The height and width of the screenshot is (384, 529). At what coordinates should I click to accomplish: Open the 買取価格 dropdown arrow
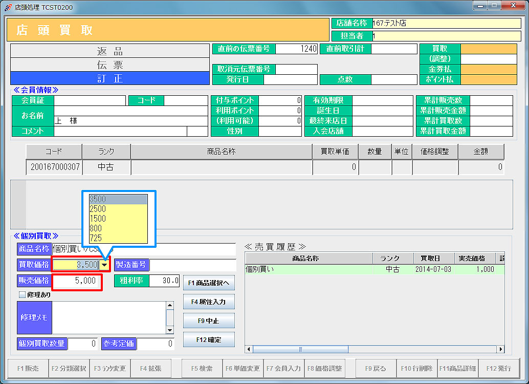pyautogui.click(x=104, y=265)
